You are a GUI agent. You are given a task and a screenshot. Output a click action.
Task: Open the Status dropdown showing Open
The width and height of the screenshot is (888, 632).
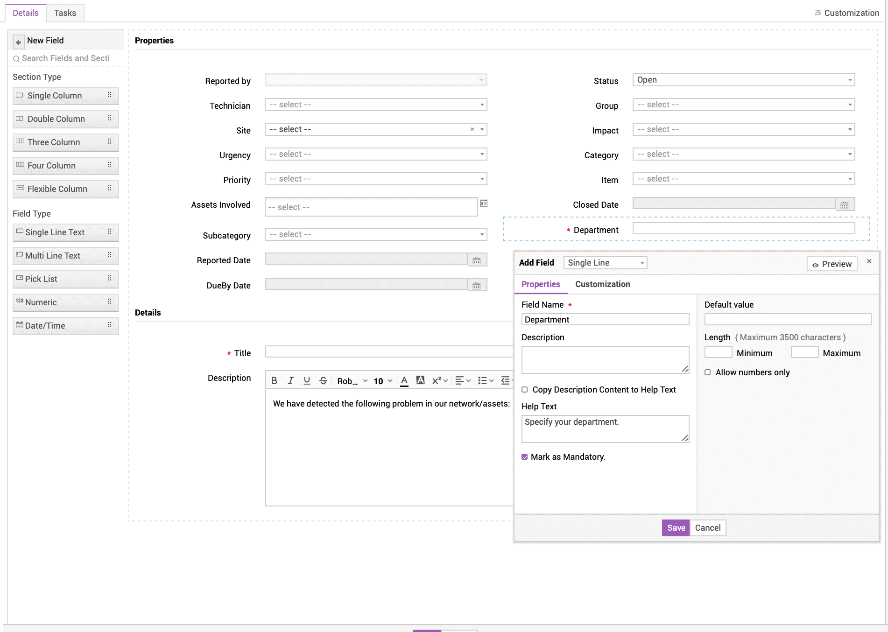(x=743, y=80)
